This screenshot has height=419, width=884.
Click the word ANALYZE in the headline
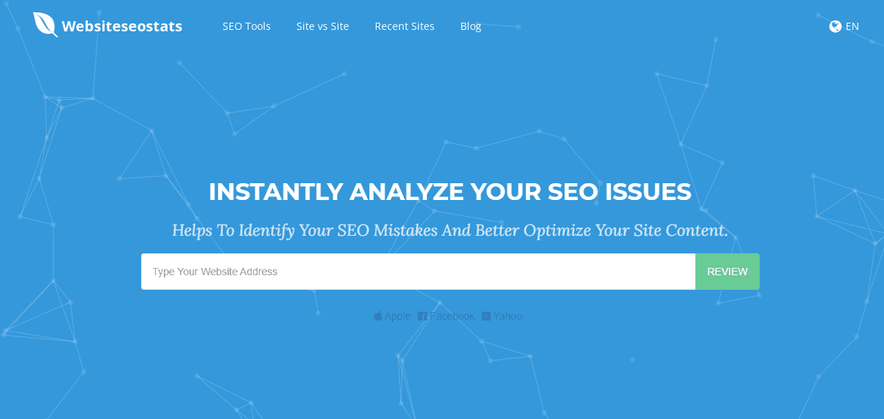pos(407,191)
